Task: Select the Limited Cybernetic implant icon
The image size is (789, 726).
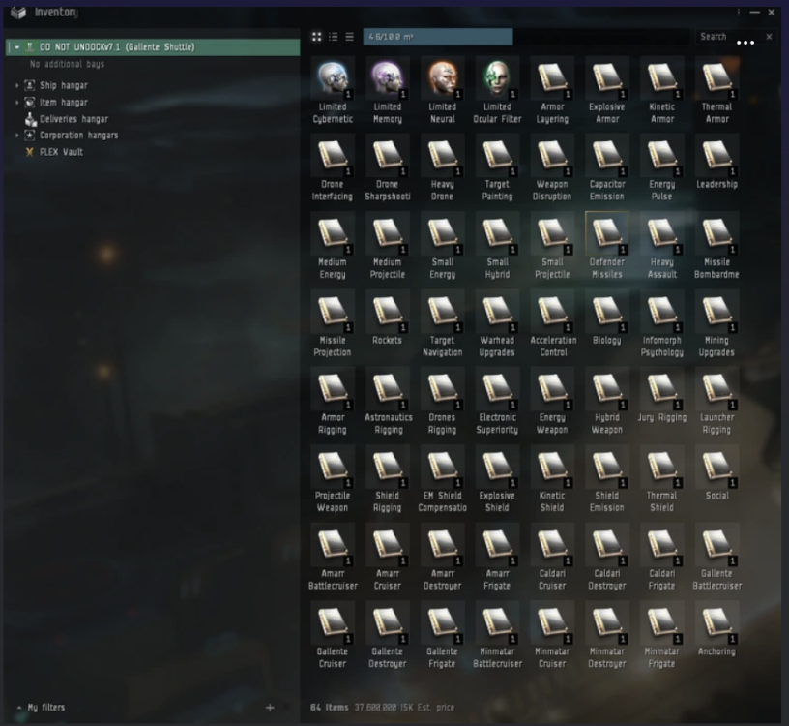Action: (332, 77)
